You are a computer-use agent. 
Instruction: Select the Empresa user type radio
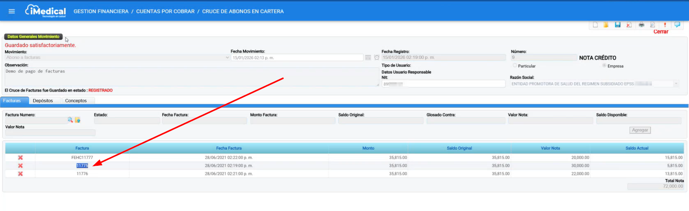click(604, 65)
